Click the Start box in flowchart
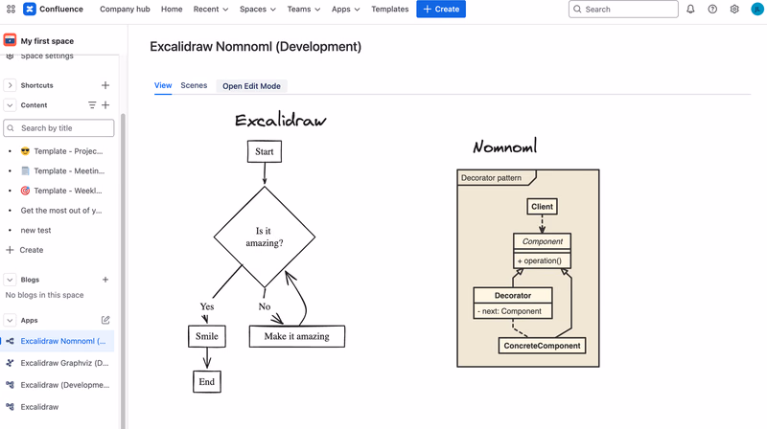This screenshot has height=429, width=767. click(265, 151)
